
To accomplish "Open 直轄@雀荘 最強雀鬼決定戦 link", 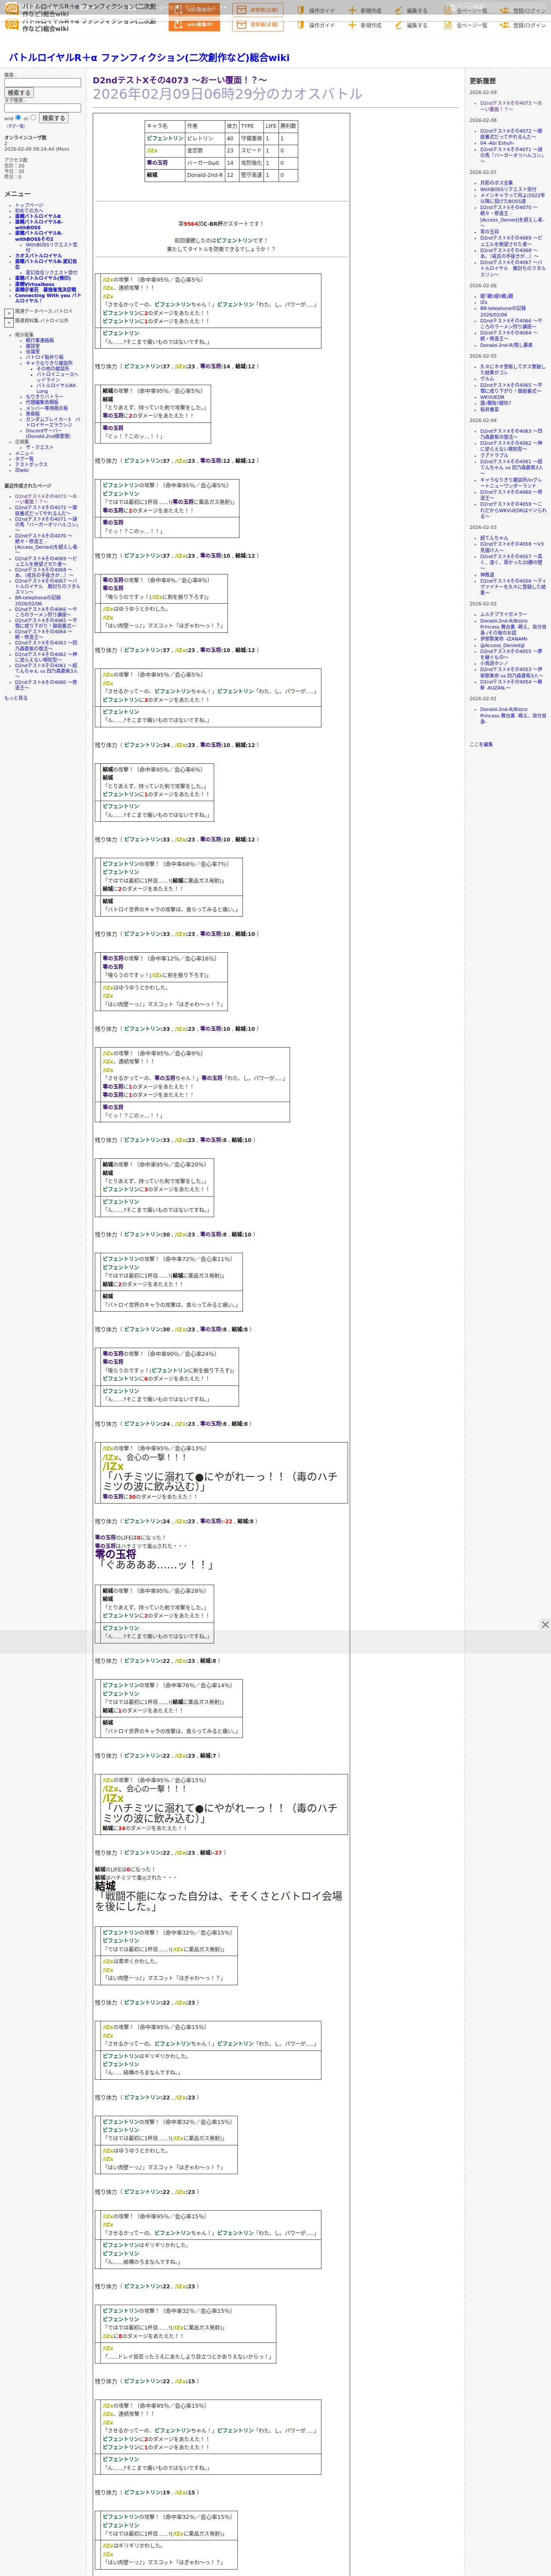I will coord(45,290).
